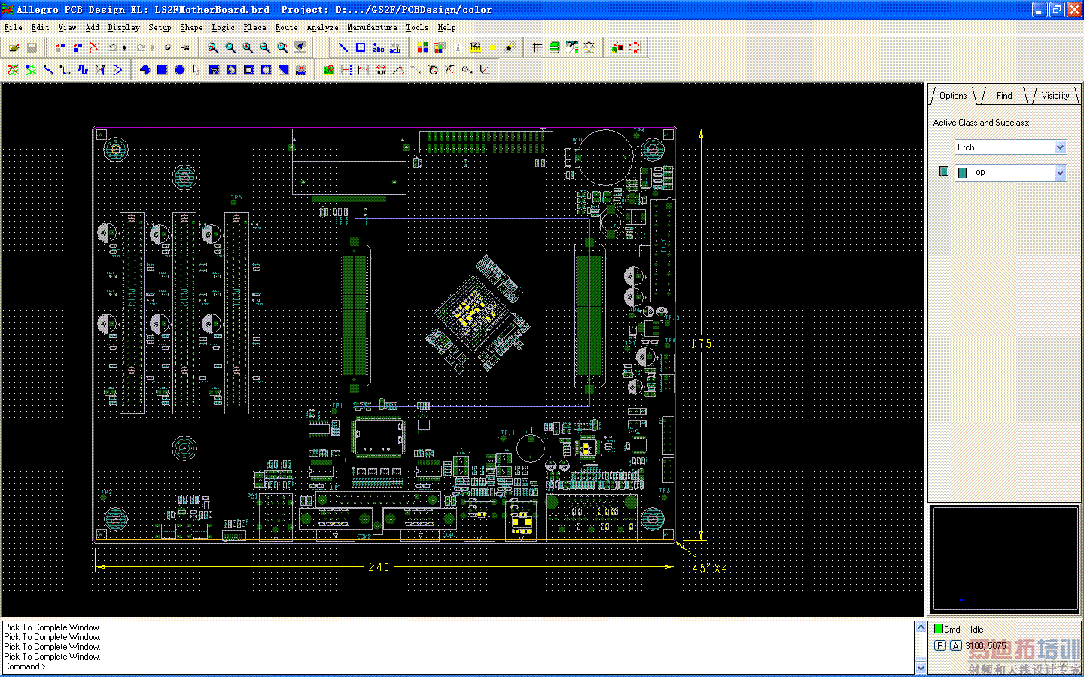Select the shape select arrow cursor tool
Viewport: 1084px width, 677px height.
pyautogui.click(x=197, y=70)
